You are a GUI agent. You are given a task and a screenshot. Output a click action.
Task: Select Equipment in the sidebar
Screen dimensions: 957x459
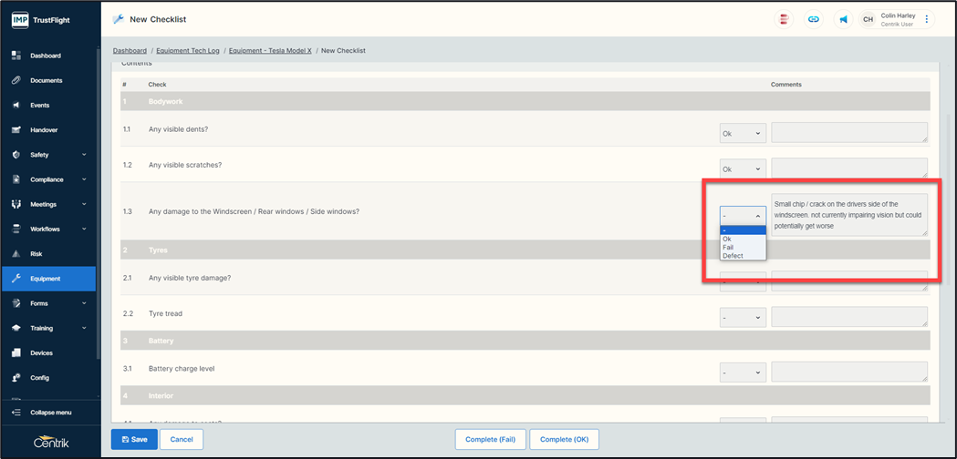tap(49, 279)
